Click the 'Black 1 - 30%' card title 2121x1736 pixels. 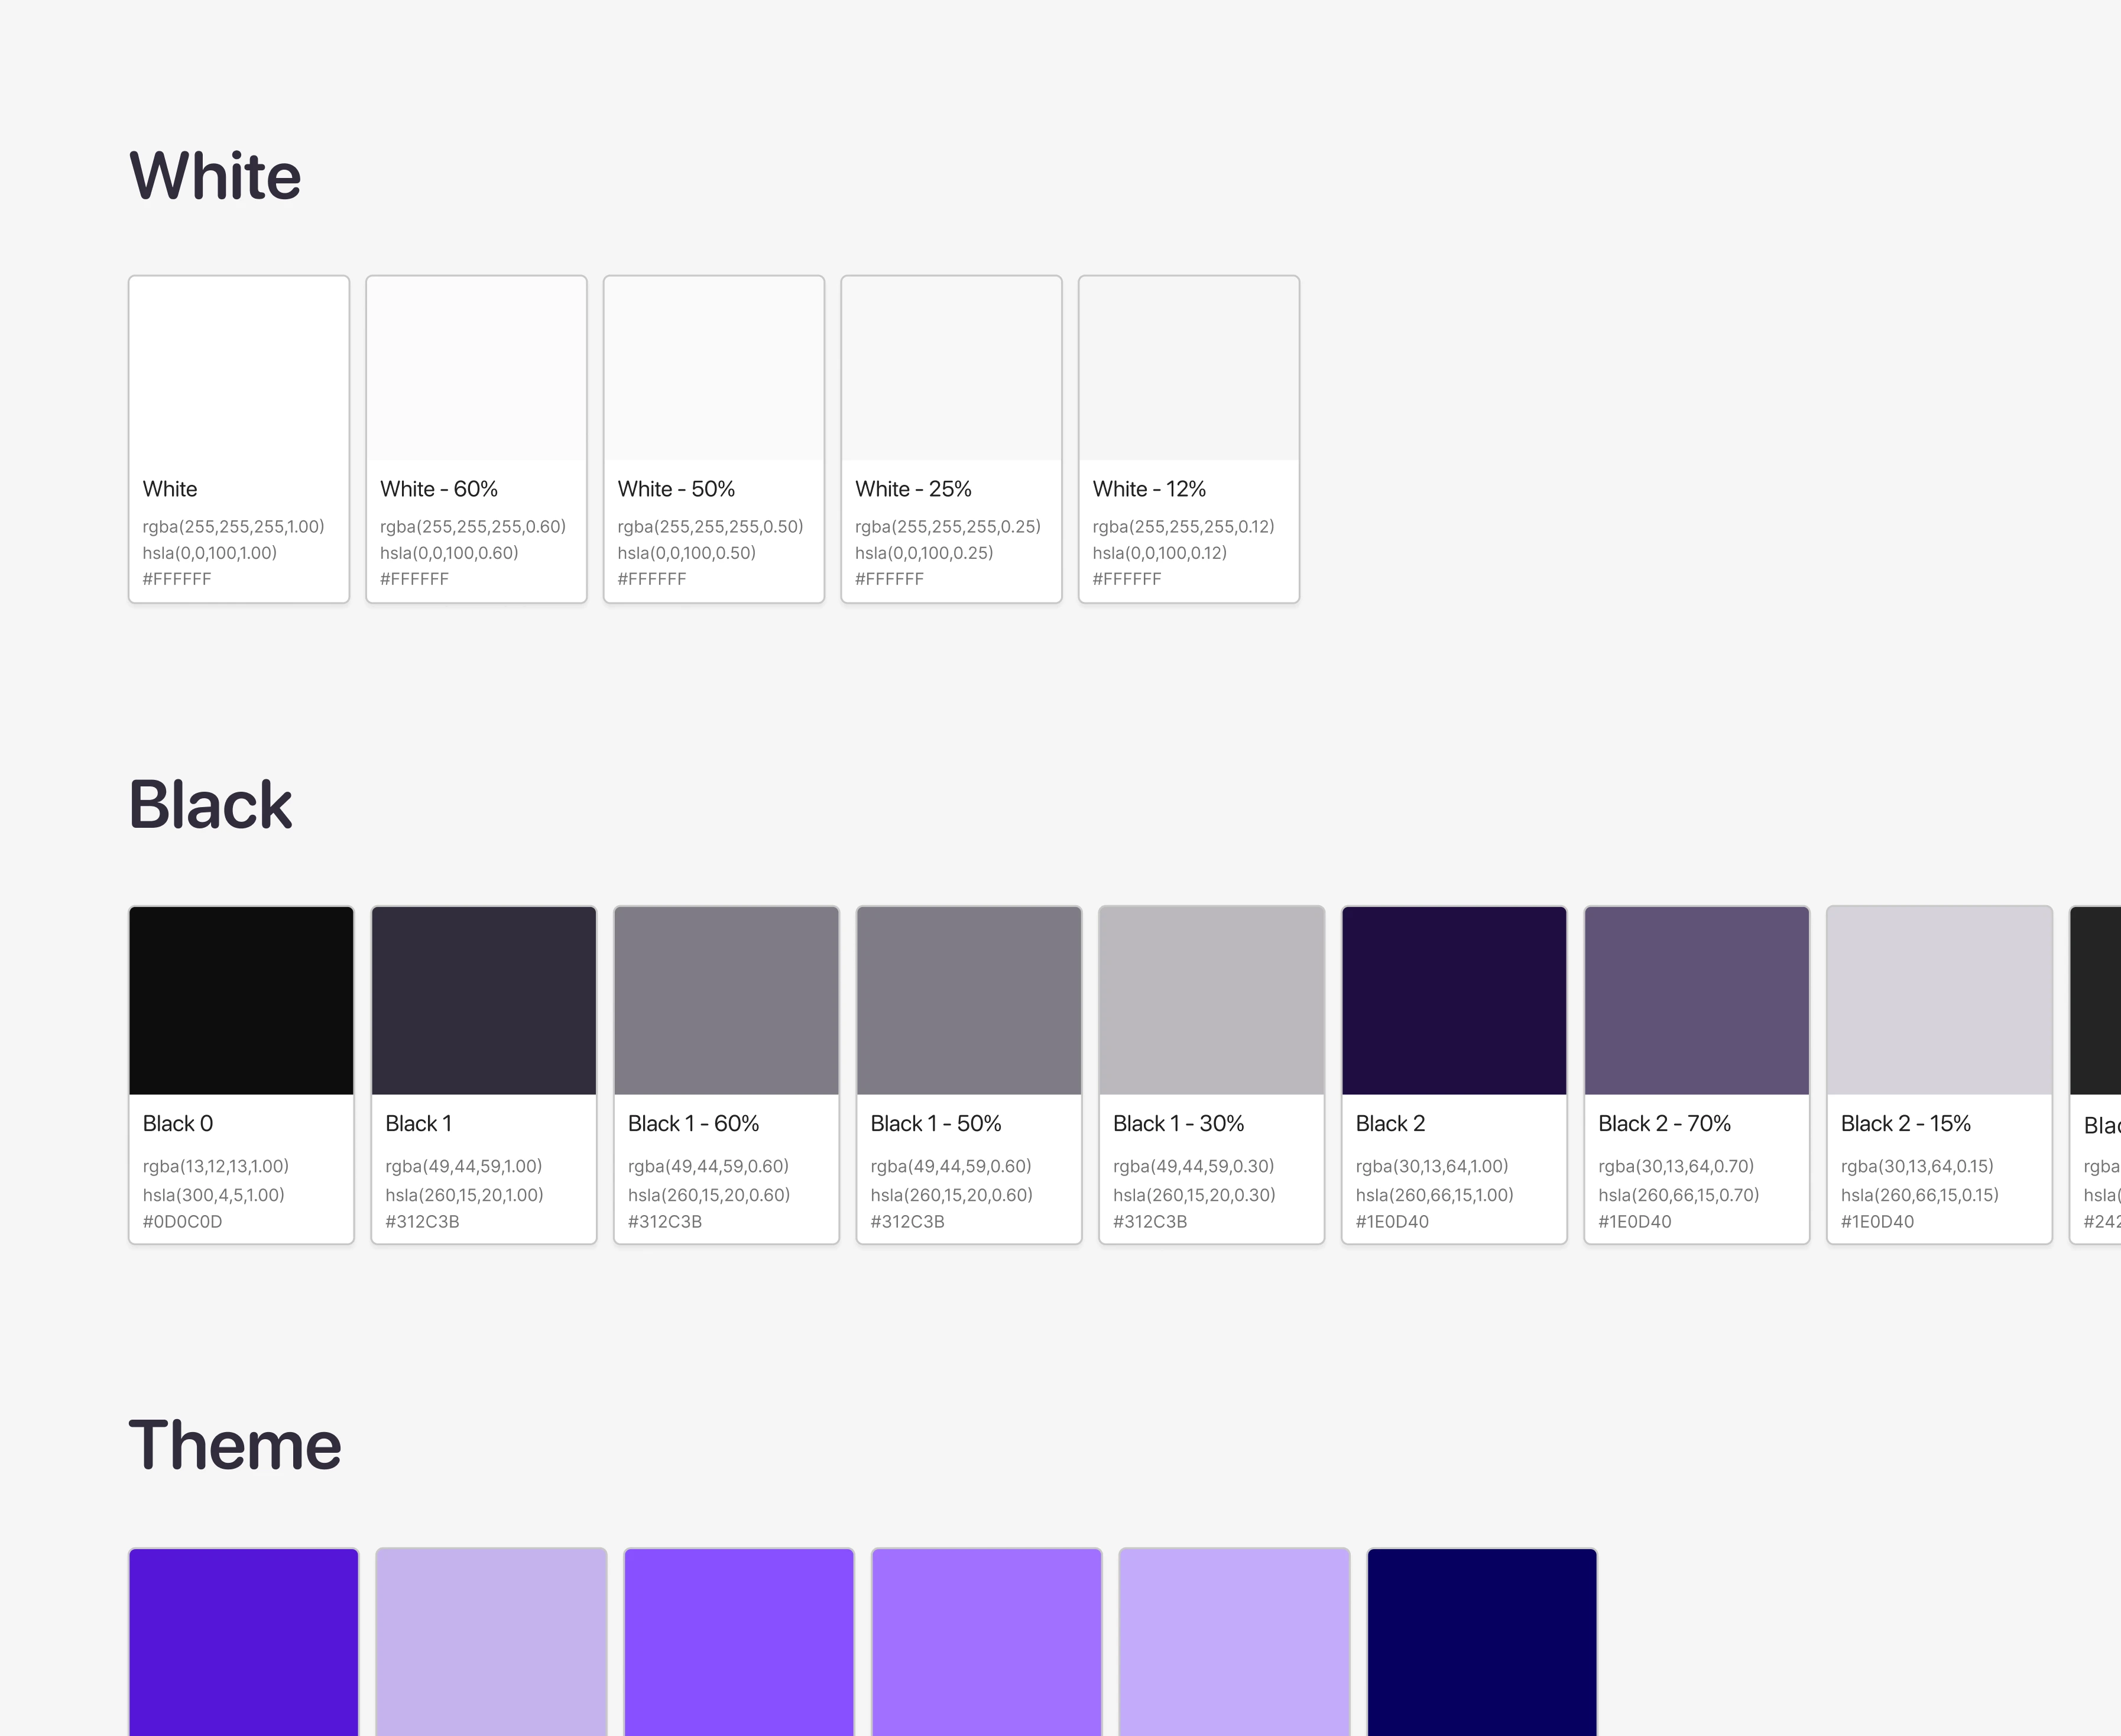coord(1179,1124)
